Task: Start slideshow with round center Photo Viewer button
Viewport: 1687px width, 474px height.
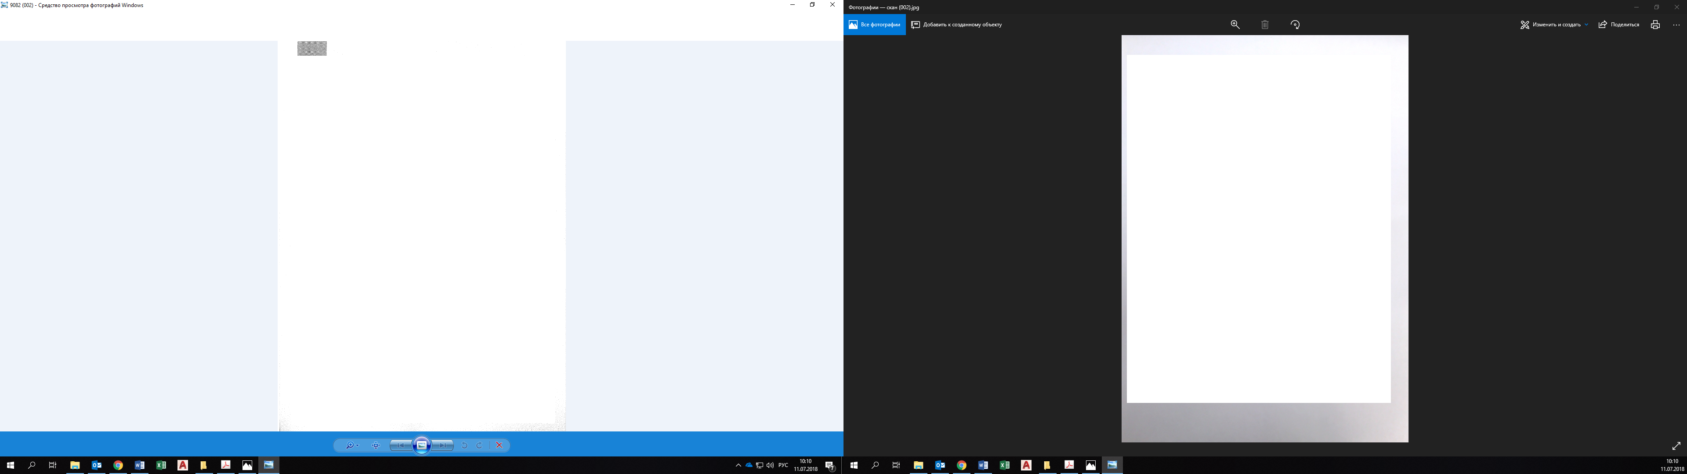Action: point(422,445)
